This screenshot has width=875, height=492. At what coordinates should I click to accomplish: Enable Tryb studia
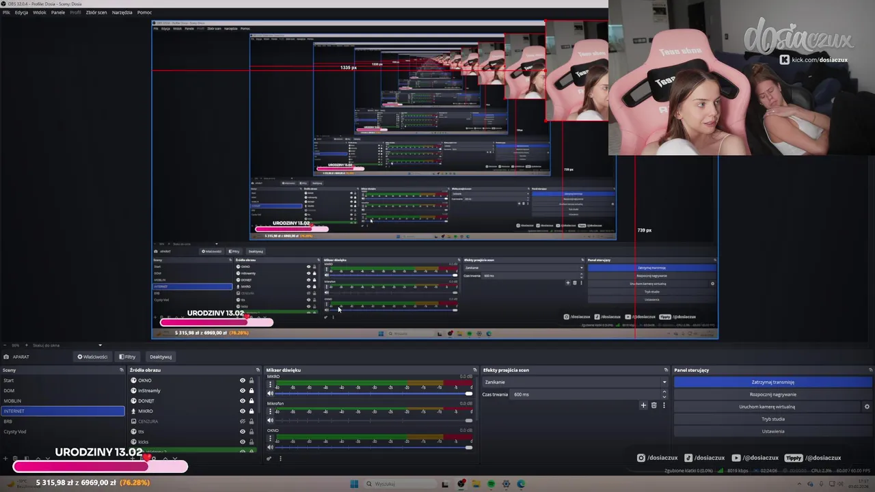click(772, 419)
